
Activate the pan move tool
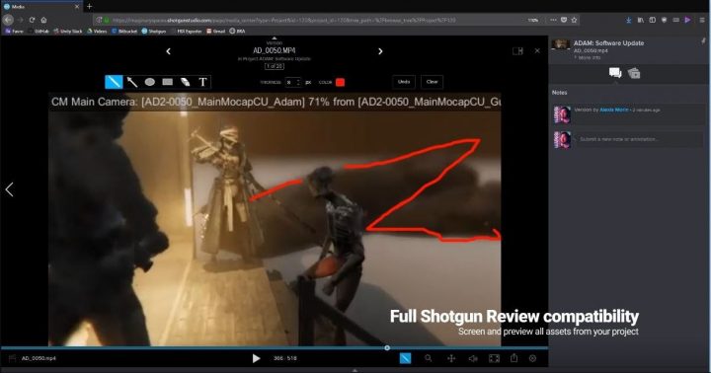[451, 358]
